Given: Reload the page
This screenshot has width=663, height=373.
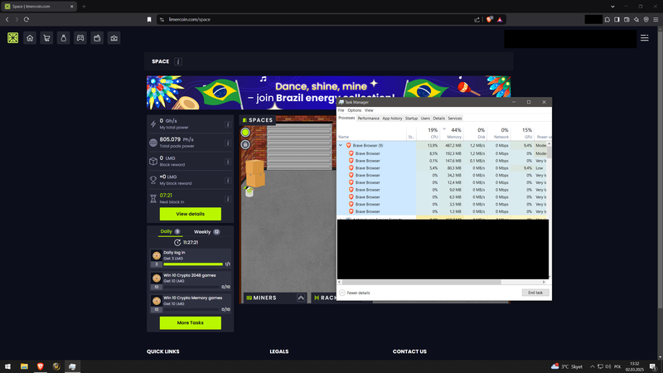Looking at the screenshot, I should click(x=27, y=19).
